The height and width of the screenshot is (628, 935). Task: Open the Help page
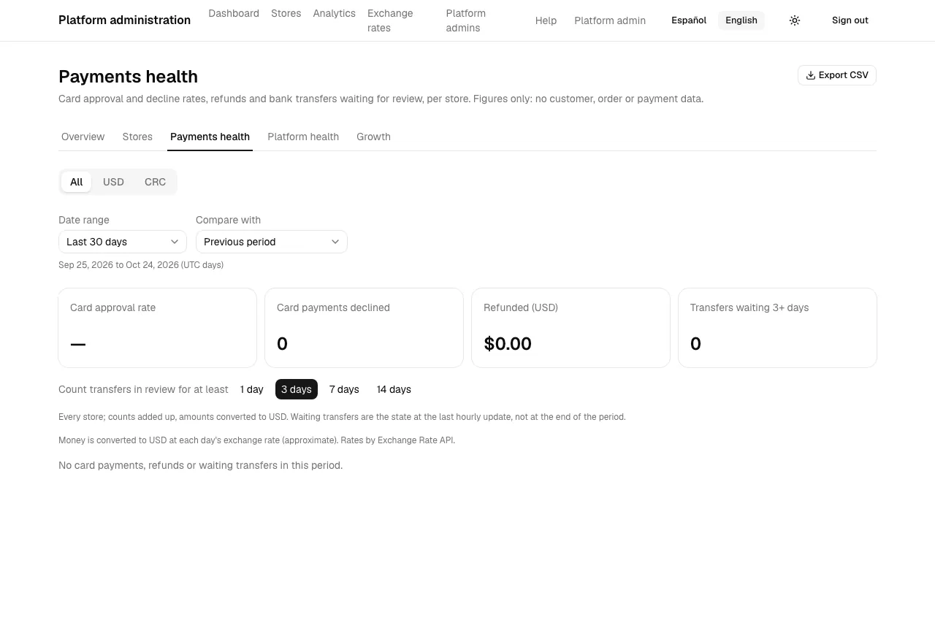point(546,20)
